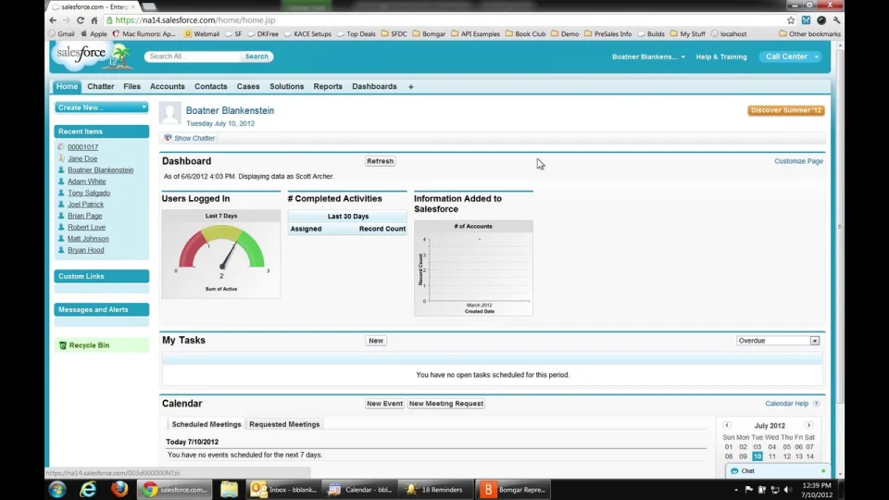
Task: Switch to the Chatter tab
Action: (x=100, y=87)
